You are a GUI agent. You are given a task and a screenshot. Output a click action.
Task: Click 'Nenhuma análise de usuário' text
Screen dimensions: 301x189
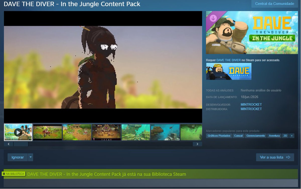(x=261, y=90)
